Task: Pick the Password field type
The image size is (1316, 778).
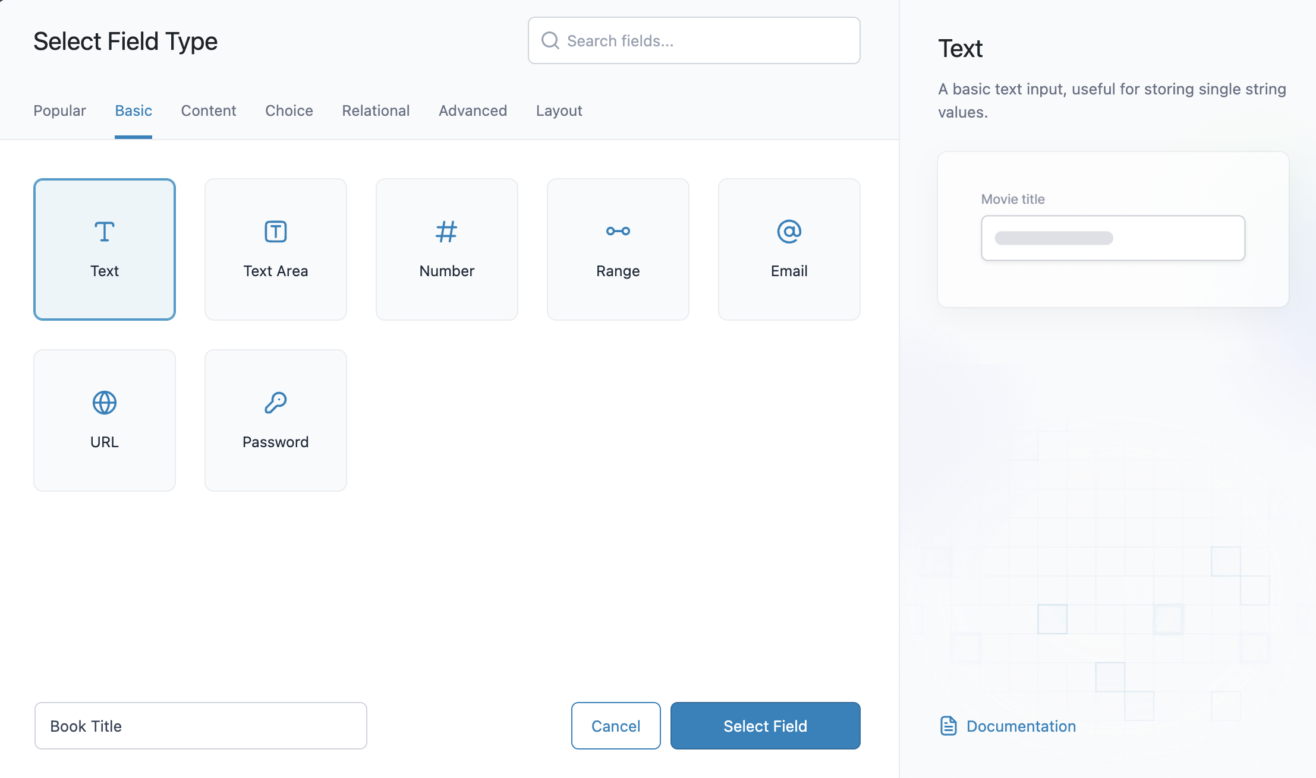Action: (x=276, y=420)
